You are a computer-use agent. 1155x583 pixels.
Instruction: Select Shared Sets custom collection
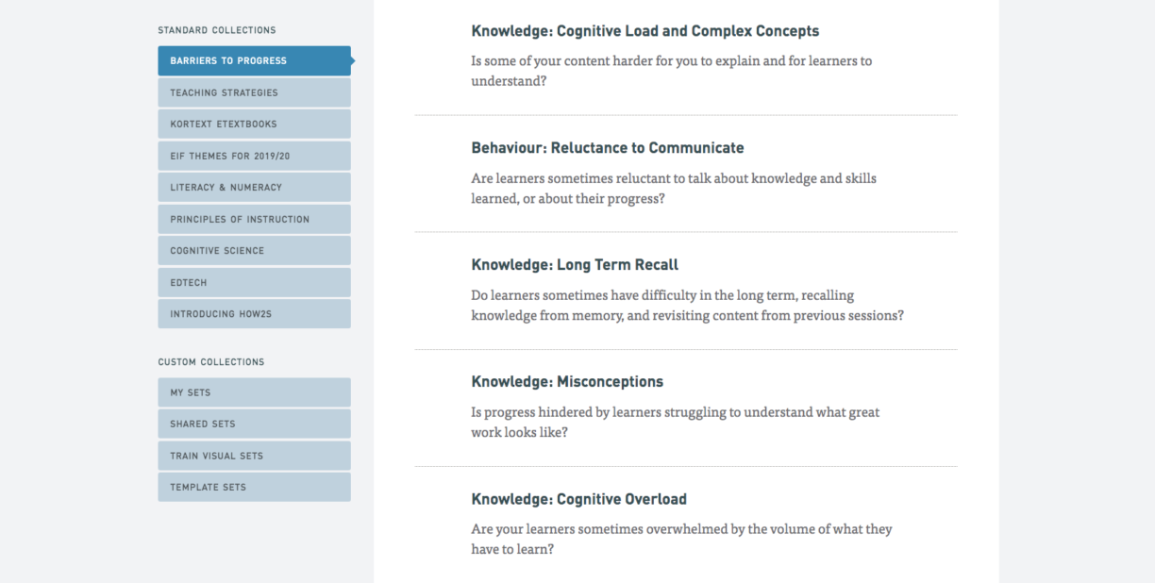click(x=254, y=424)
